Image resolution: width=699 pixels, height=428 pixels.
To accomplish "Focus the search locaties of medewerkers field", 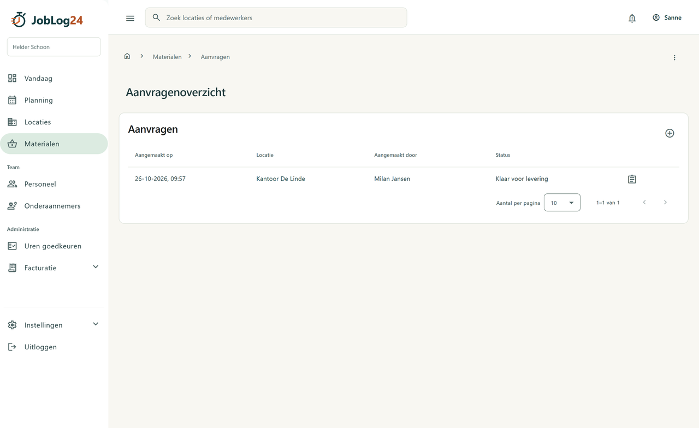I will coord(276,17).
